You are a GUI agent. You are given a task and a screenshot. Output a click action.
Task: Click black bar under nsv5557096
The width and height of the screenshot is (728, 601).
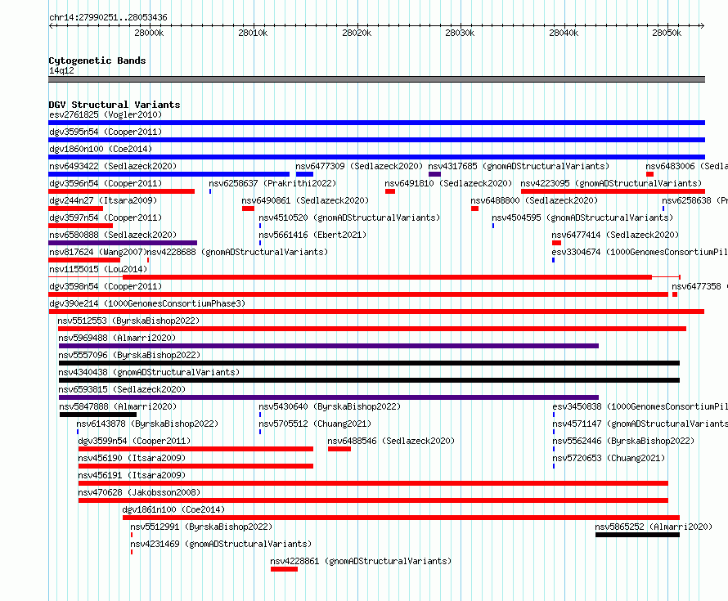point(369,363)
